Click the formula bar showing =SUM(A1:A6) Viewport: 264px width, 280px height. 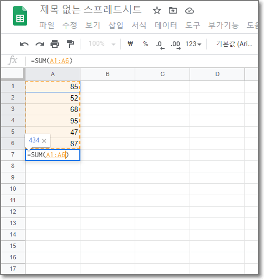141,61
